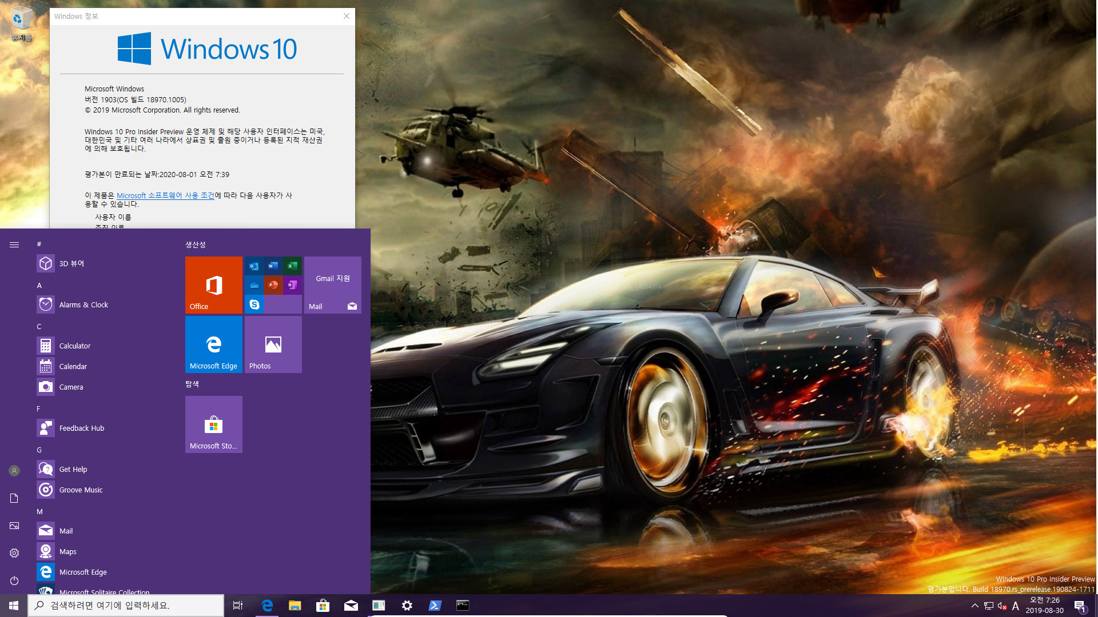This screenshot has width=1098, height=617.
Task: Open Settings from Start sidebar
Action: [x=14, y=553]
